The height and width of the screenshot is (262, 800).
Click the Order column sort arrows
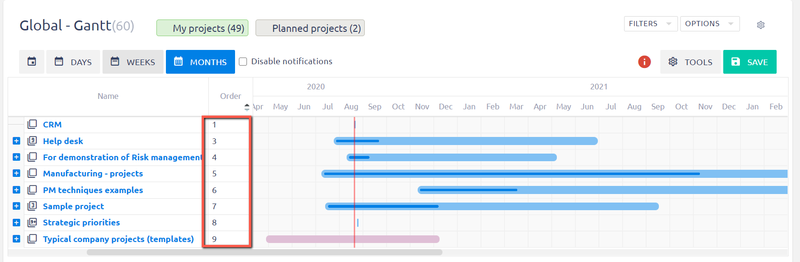(x=246, y=107)
